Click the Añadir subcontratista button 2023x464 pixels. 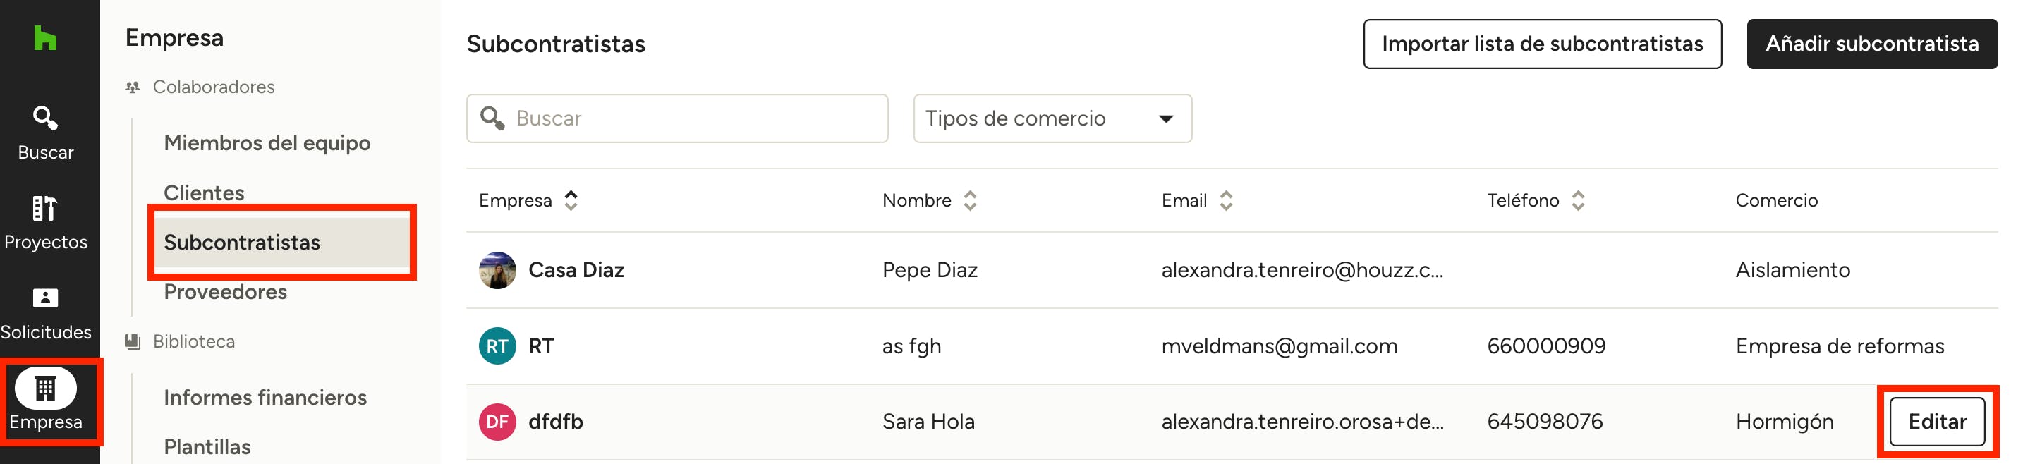1871,44
